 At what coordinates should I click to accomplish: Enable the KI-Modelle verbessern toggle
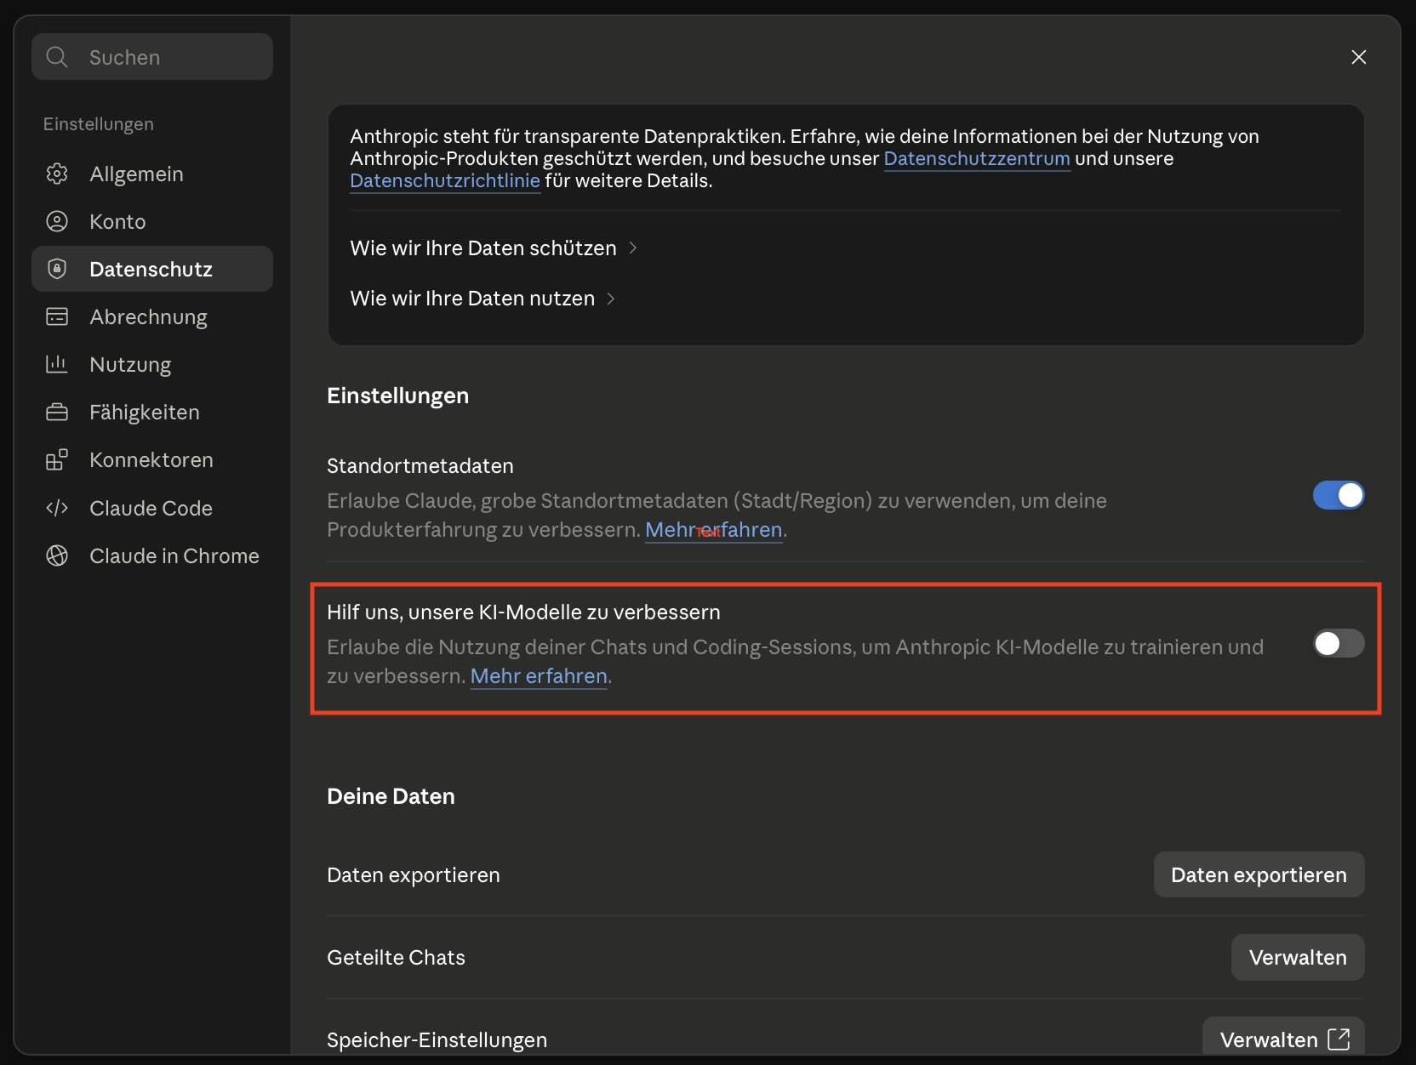(x=1339, y=643)
